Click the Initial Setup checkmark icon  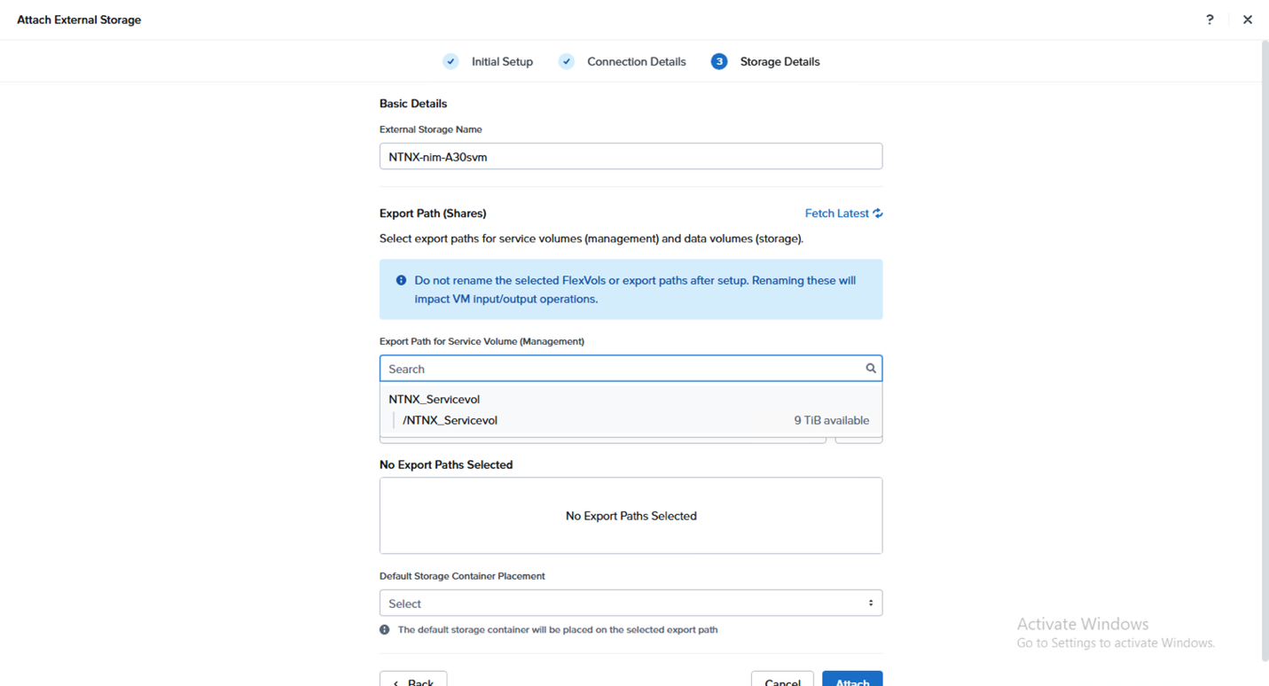tap(451, 61)
